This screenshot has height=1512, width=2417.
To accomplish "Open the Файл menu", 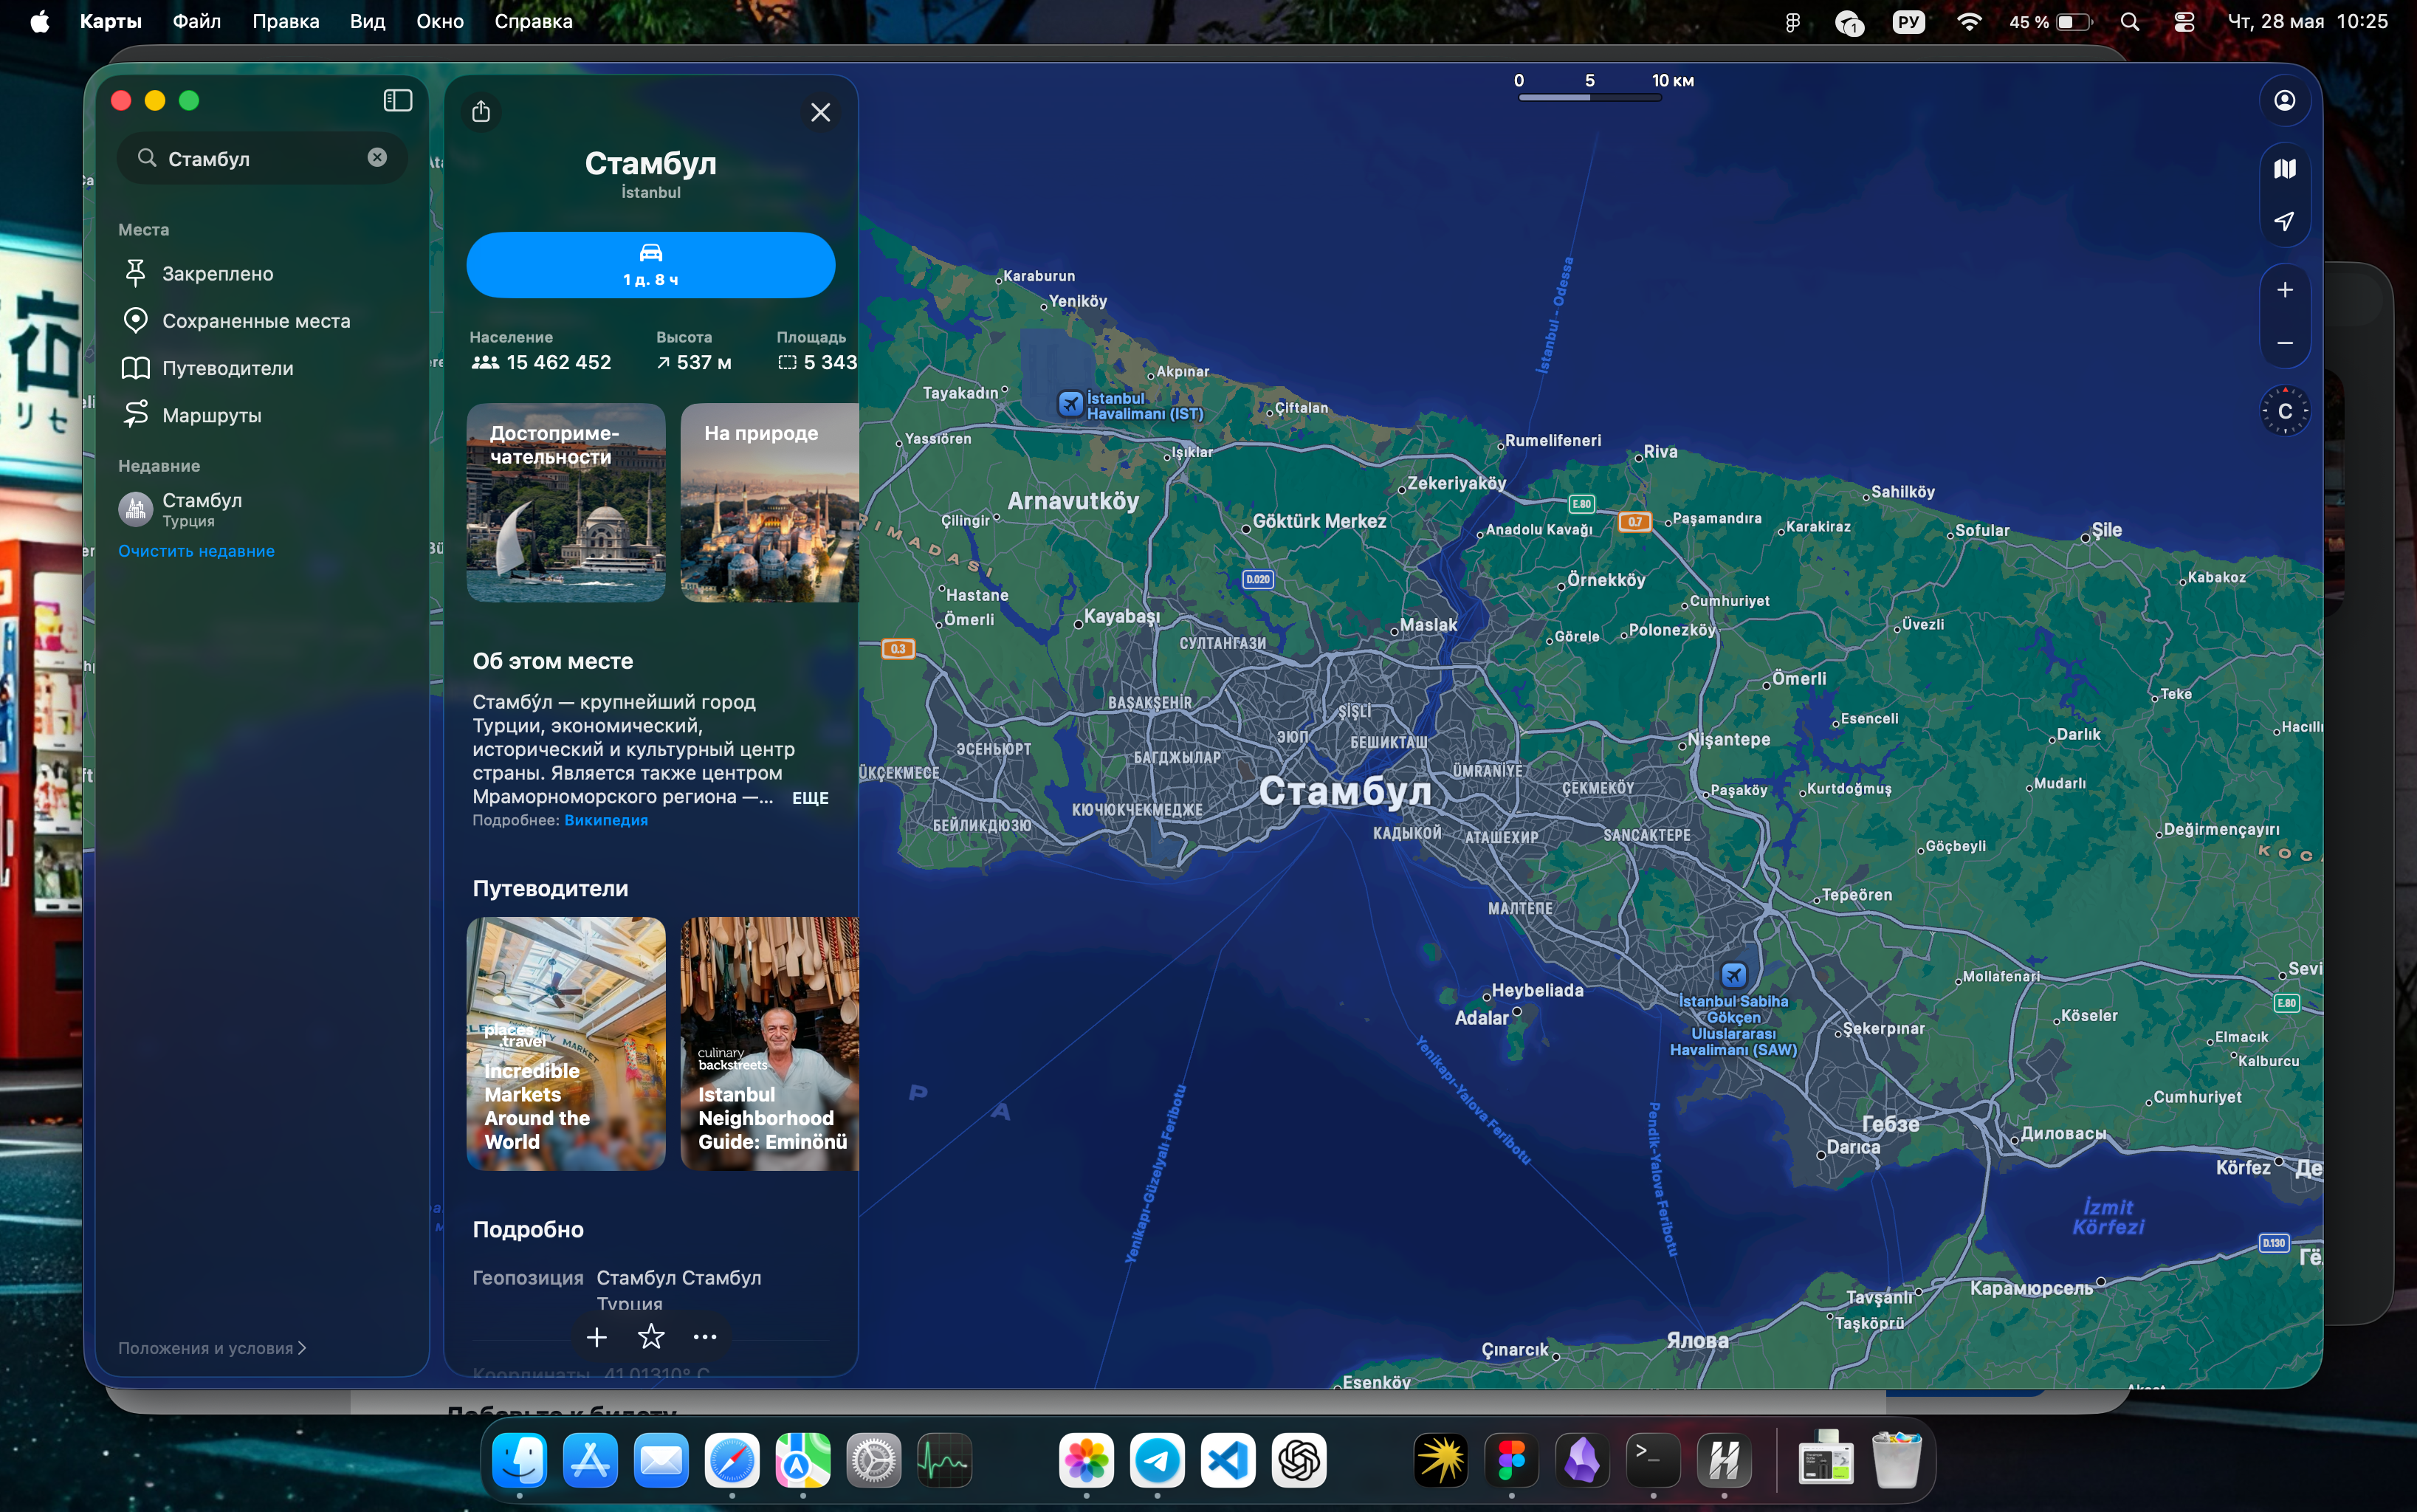I will click(x=196, y=21).
